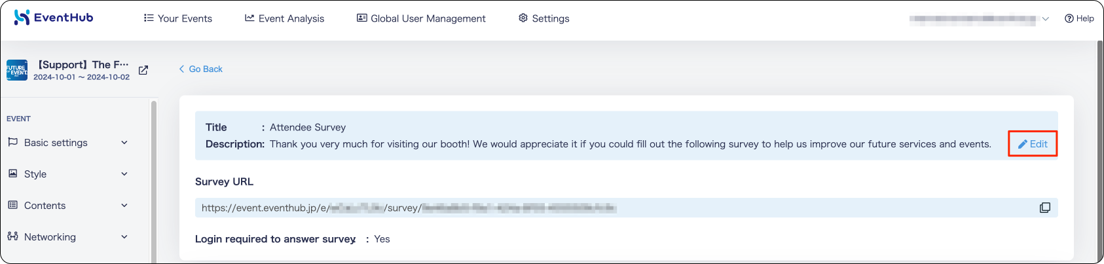Expand the Contents section chevron
This screenshot has height=264, width=1104.
click(x=124, y=205)
